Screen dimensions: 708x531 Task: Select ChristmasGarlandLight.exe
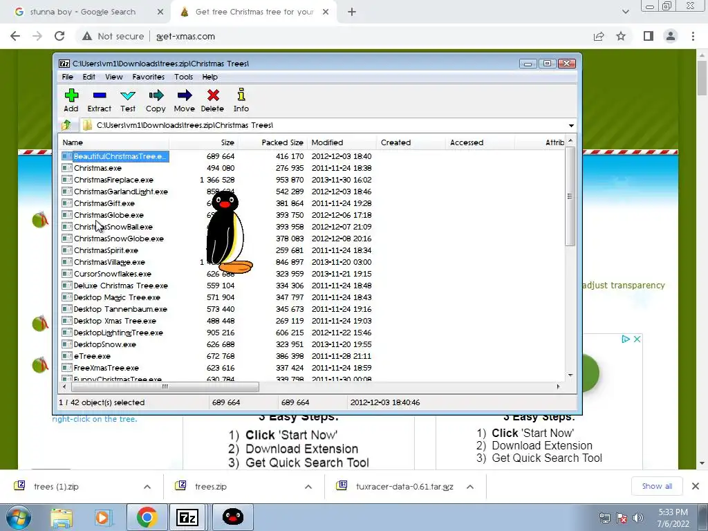(x=120, y=192)
